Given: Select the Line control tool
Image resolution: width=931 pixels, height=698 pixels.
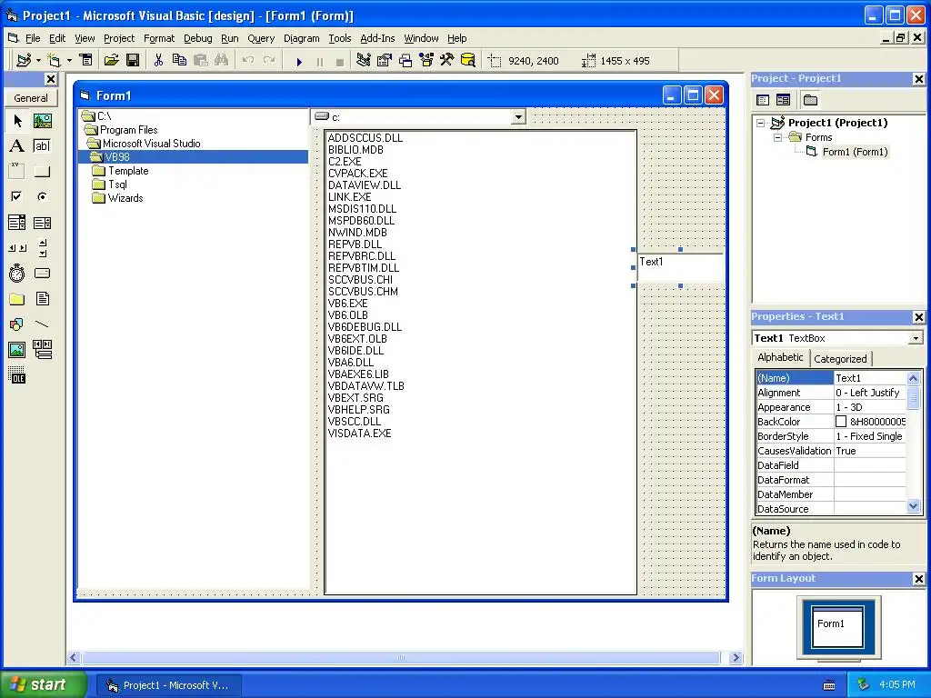Looking at the screenshot, I should point(42,324).
